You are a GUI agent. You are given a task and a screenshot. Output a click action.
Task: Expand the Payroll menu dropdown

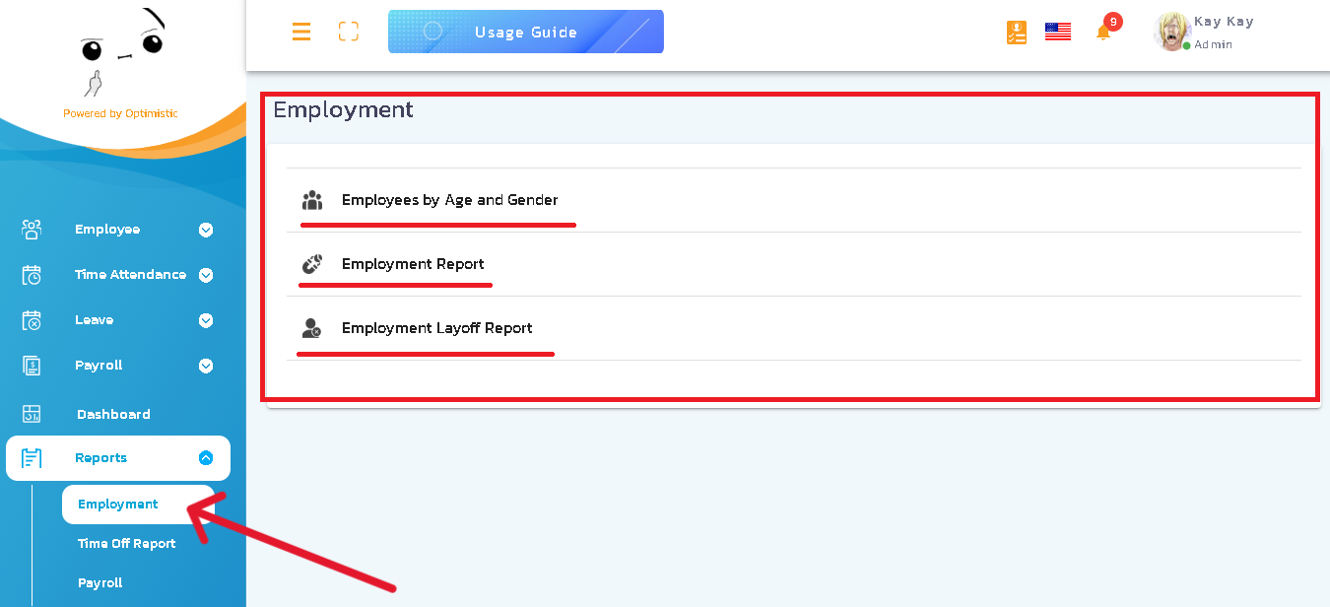206,365
